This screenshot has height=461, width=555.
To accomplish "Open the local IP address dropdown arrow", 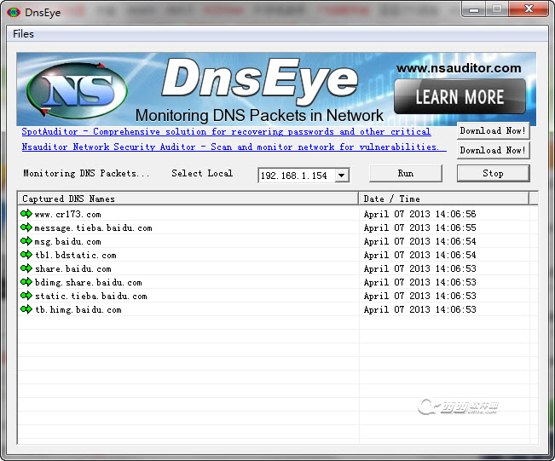I will click(x=342, y=176).
